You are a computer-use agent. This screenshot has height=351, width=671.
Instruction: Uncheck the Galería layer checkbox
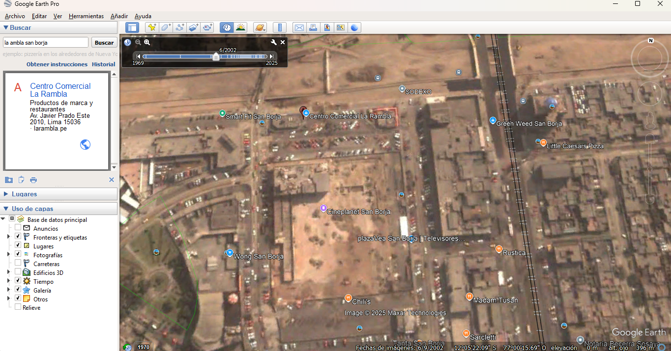[x=18, y=290]
